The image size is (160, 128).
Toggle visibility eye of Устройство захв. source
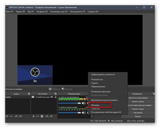(x=52, y=97)
